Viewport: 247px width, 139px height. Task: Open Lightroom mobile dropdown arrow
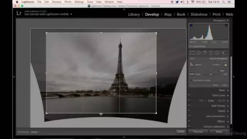71,14
